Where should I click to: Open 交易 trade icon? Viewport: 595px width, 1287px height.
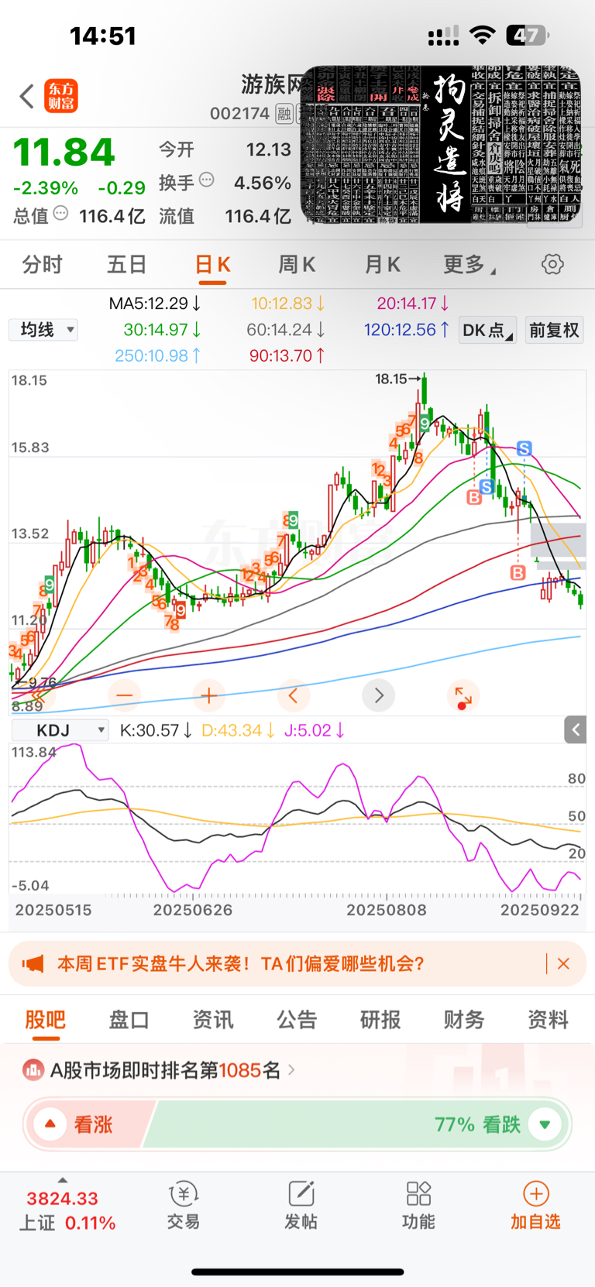[x=184, y=1205]
